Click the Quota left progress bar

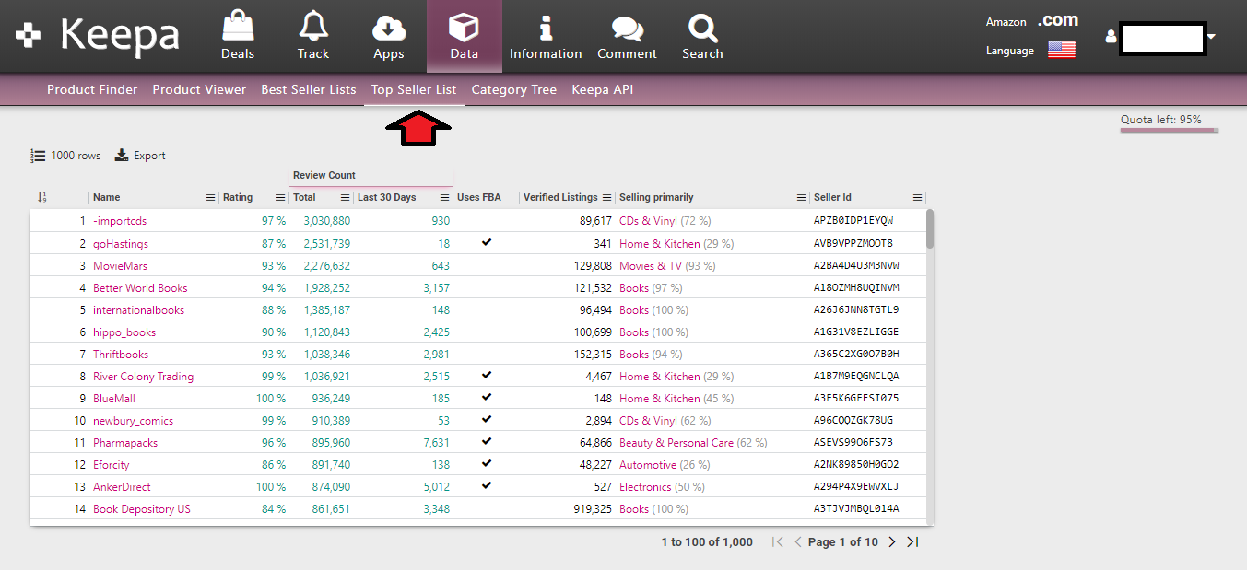pyautogui.click(x=1169, y=131)
